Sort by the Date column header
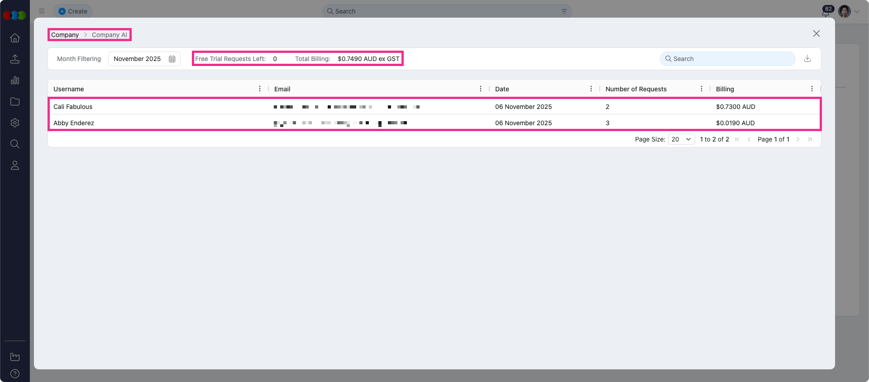Image resolution: width=869 pixels, height=382 pixels. point(502,89)
